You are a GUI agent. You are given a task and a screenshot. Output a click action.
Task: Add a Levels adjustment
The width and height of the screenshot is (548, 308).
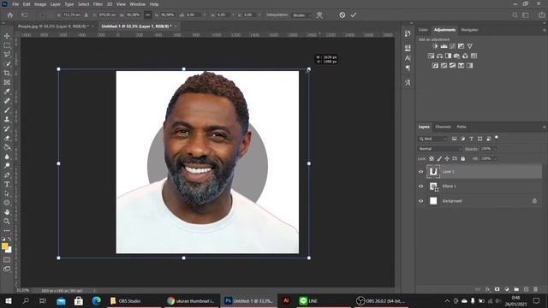[x=444, y=46]
